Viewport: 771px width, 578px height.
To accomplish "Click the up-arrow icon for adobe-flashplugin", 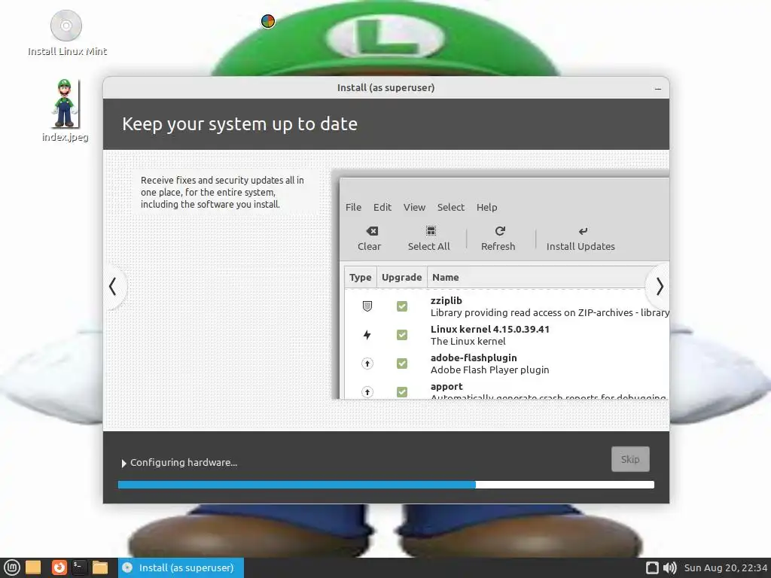I will (367, 364).
